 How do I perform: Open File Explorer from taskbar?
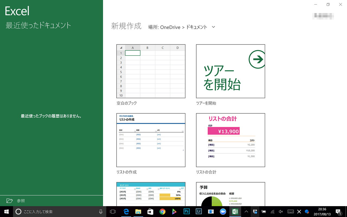pos(138,212)
